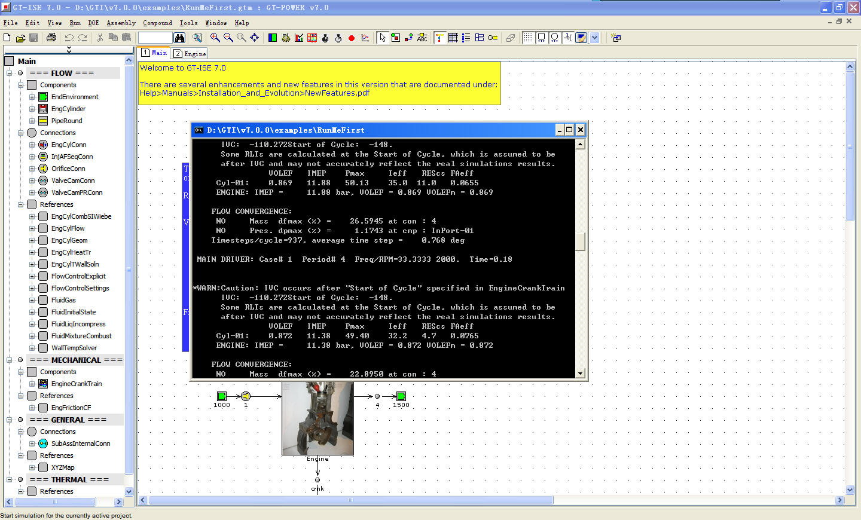Image resolution: width=861 pixels, height=520 pixels.
Task: Click the search text field in toolbar
Action: [x=155, y=38]
